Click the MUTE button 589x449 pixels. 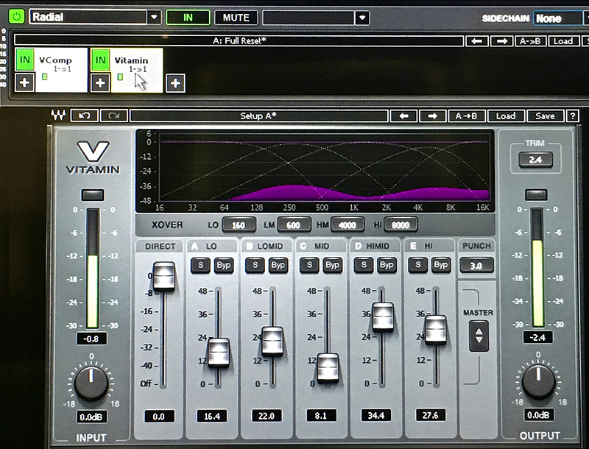(x=236, y=18)
